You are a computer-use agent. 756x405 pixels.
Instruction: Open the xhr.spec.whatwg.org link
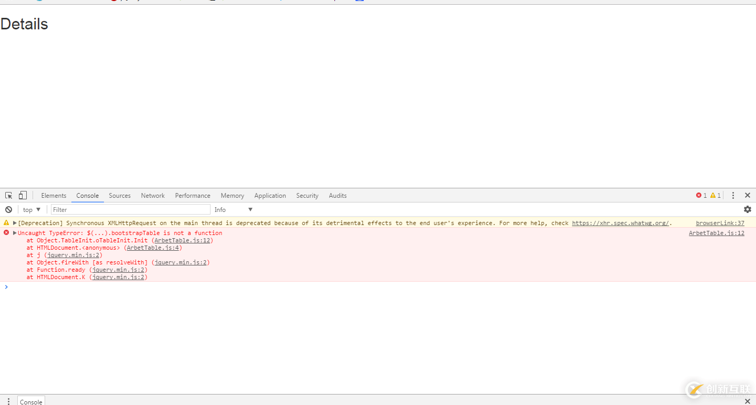(x=620, y=223)
